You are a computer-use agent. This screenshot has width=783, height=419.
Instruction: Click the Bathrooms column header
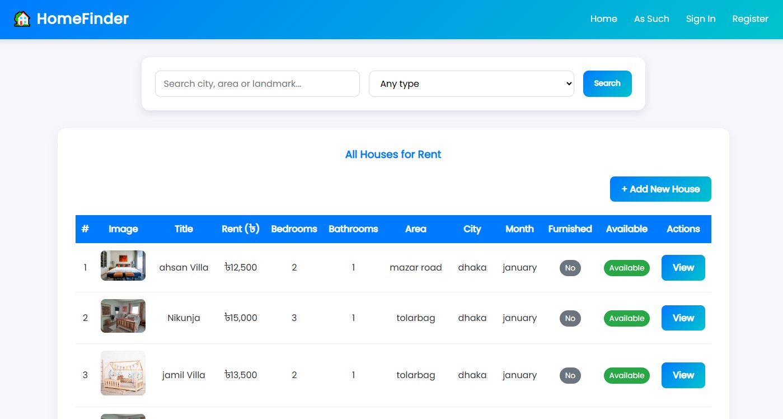tap(353, 229)
